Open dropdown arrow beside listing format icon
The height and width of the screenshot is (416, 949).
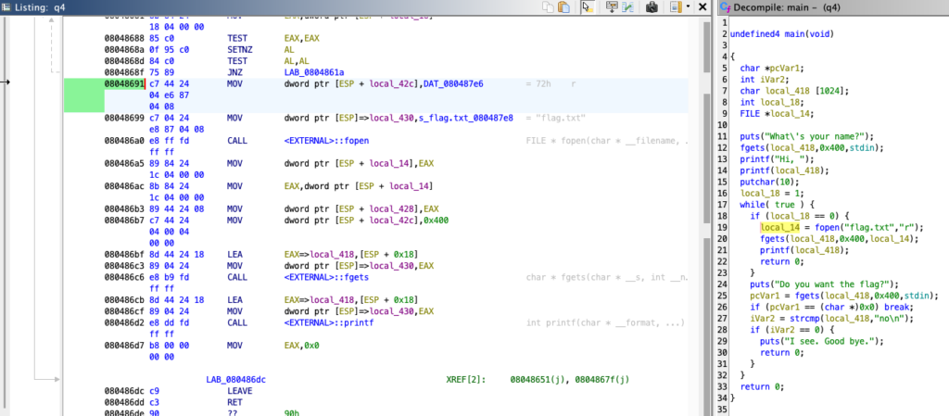(689, 7)
